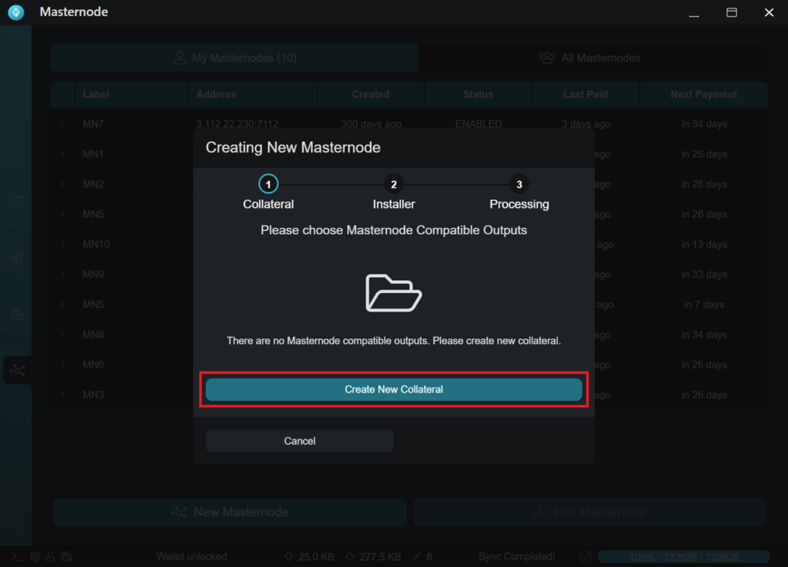Click the Masternode network icon in sidebar

pos(17,370)
